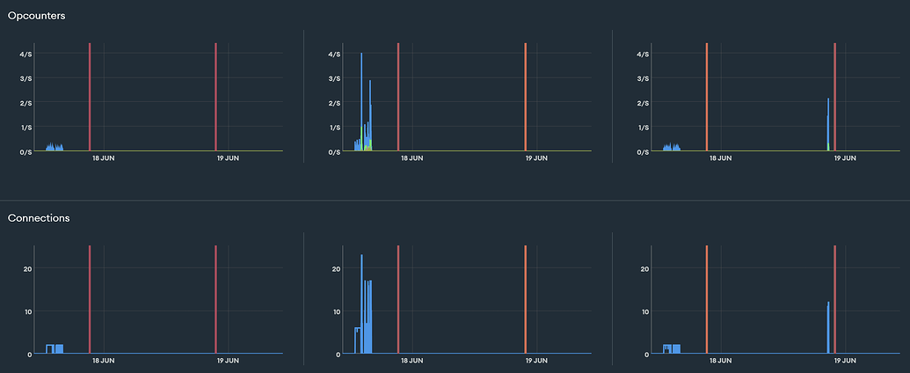910x373 pixels.
Task: Click the Connections section heading
Action: tap(39, 218)
